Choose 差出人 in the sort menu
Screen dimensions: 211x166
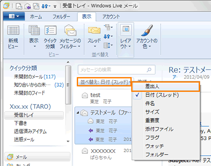(x=166, y=86)
